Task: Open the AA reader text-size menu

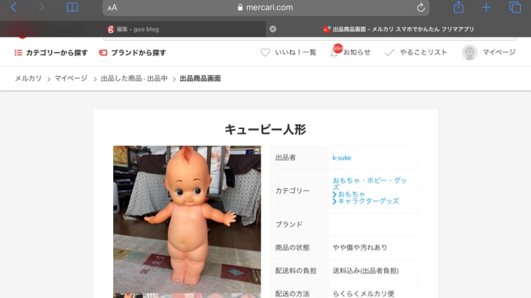Action: (x=112, y=8)
